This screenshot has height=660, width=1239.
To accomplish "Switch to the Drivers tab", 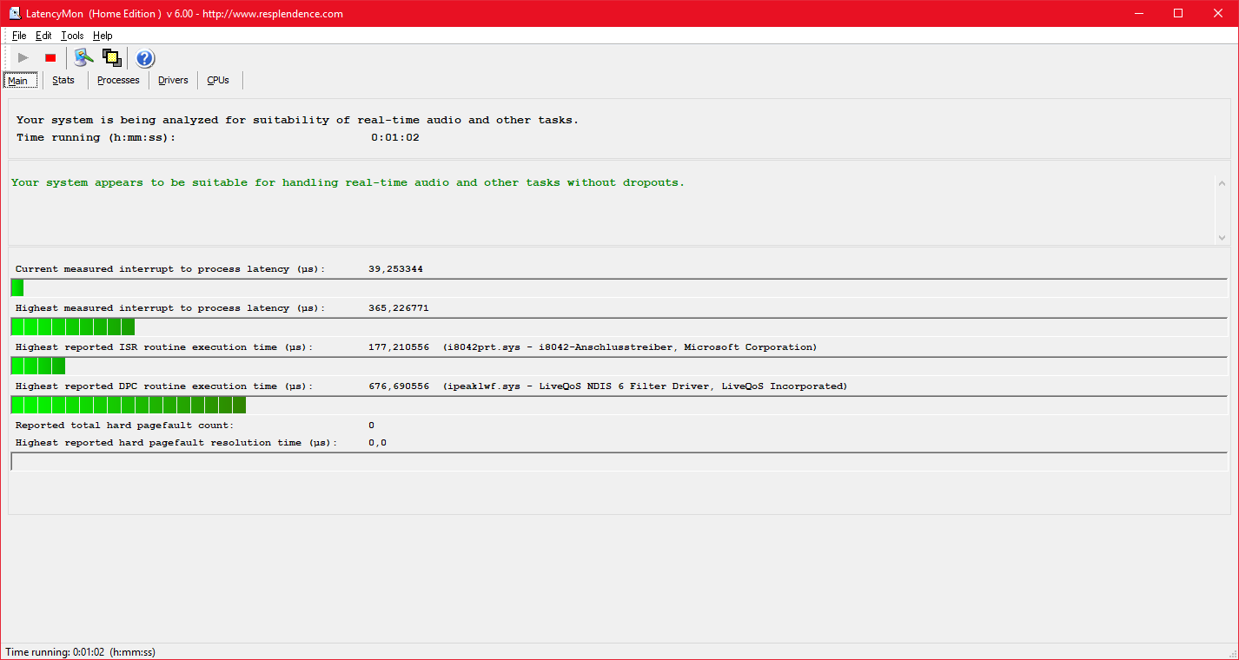I will tap(173, 80).
